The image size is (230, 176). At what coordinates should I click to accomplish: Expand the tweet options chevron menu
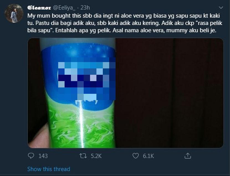221,8
